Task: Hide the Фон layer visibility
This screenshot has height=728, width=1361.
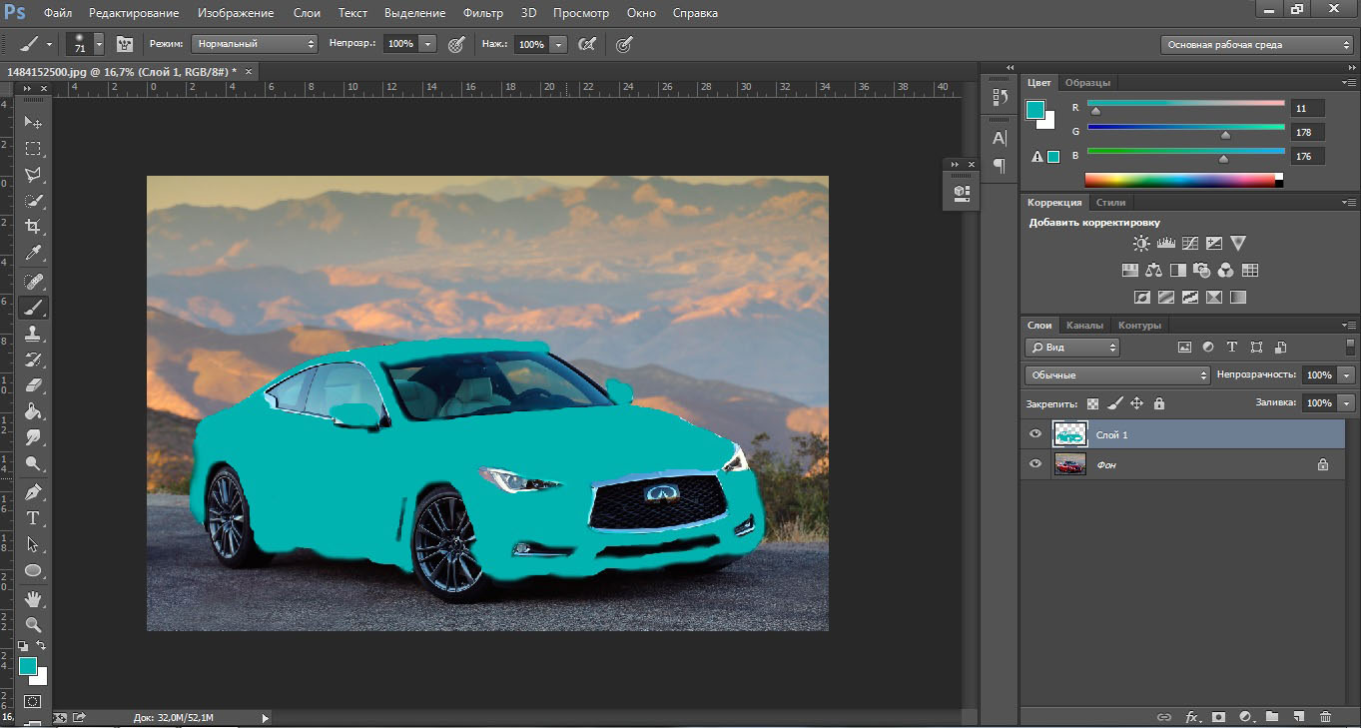Action: coord(1035,463)
